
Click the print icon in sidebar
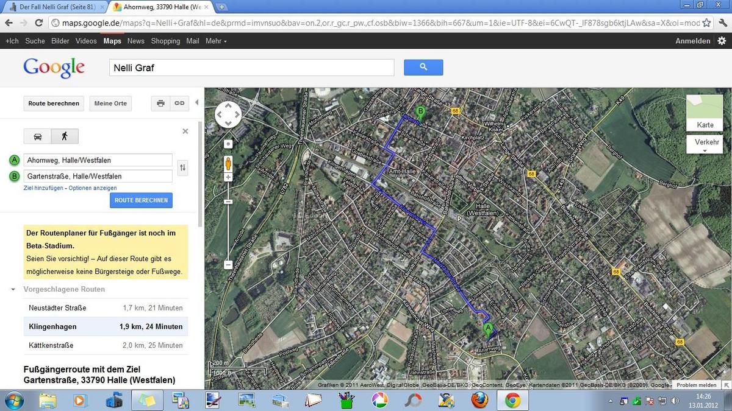[160, 104]
